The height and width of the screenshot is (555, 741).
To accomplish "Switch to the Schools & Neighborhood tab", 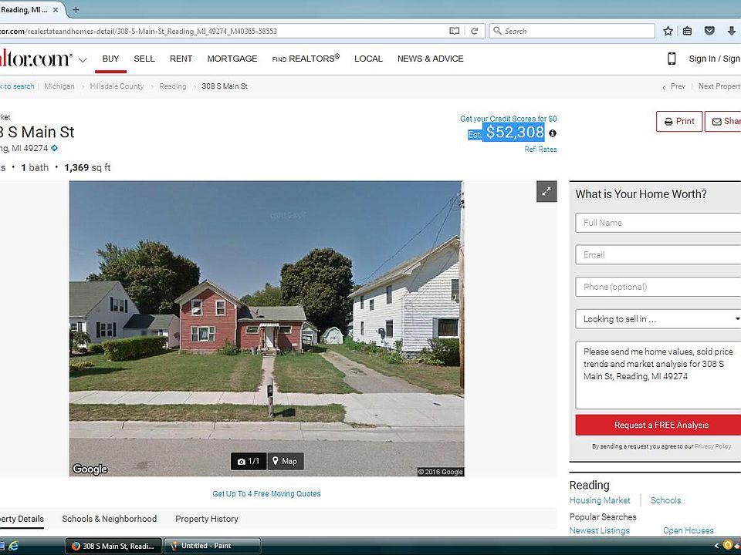I will 110,519.
